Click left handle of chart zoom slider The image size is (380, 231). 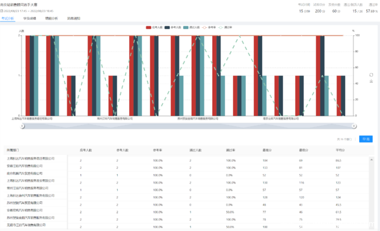tap(22, 126)
